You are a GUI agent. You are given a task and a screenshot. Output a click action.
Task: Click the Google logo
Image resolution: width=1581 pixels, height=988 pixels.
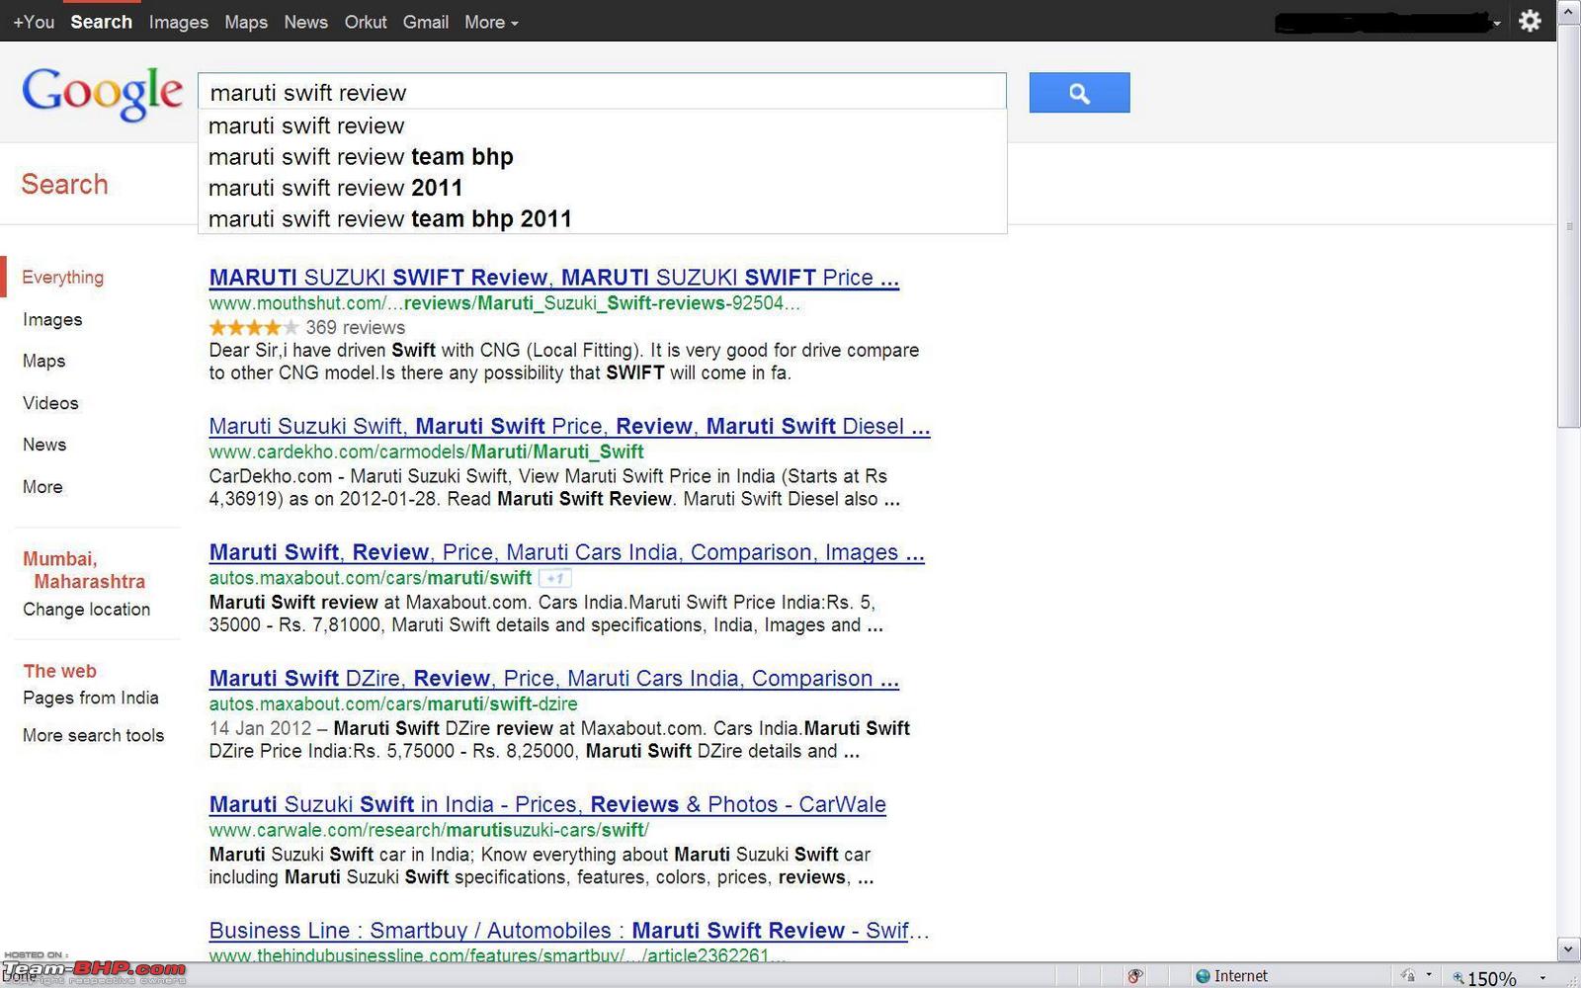click(102, 94)
